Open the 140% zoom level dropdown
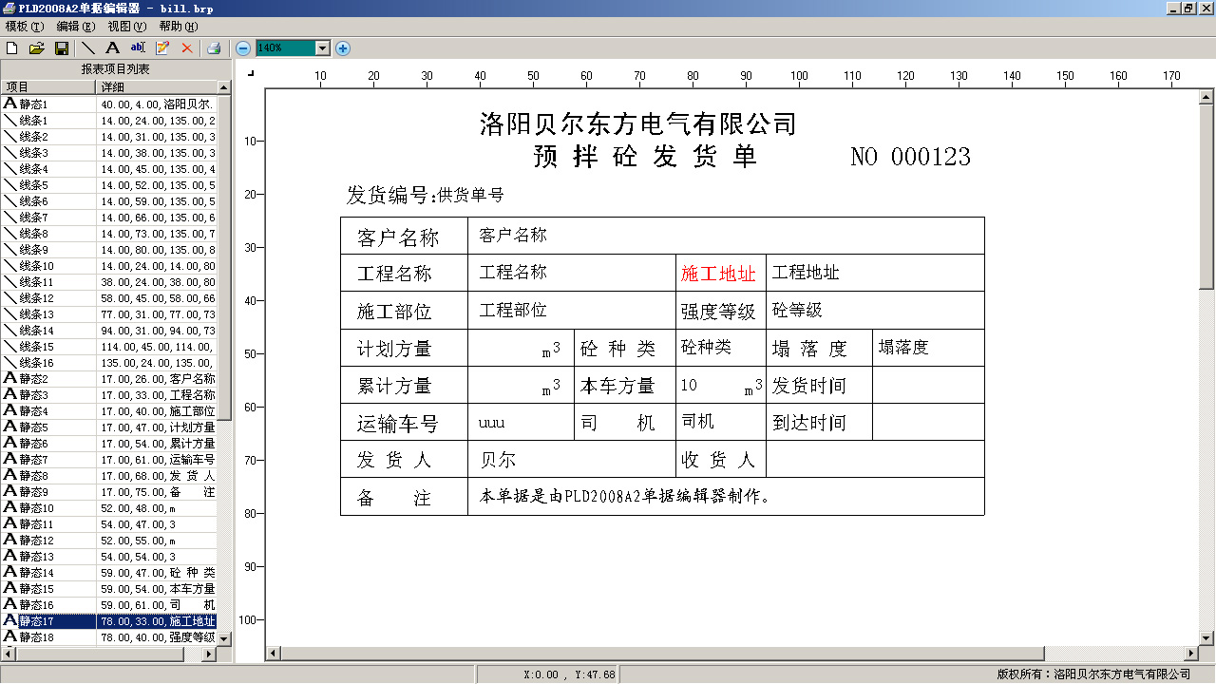The width and height of the screenshot is (1216, 684). coord(322,47)
